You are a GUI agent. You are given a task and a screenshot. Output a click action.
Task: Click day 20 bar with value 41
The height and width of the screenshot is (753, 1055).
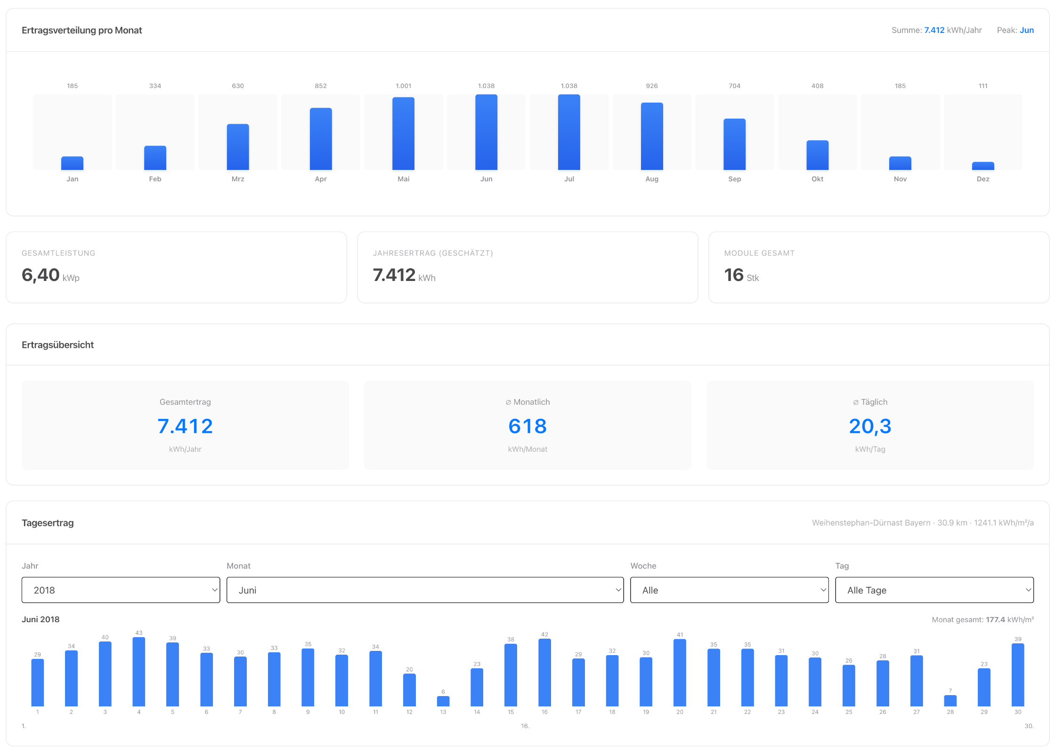[x=680, y=673]
